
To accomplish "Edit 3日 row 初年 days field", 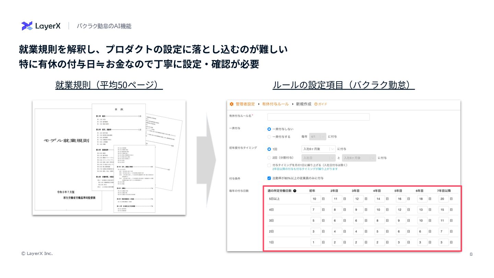I will click(315, 221).
